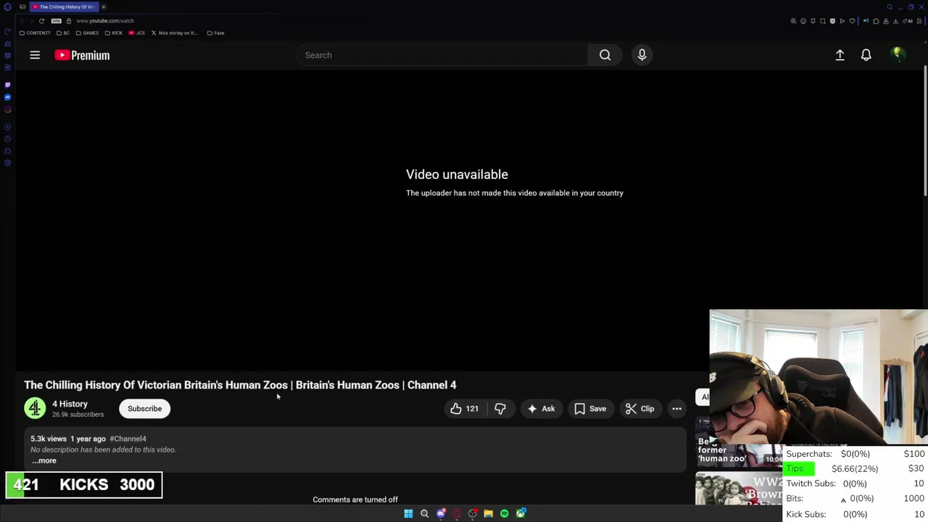Screen dimensions: 928x522
Task: Go to YouTube Premium home logo
Action: 82,55
